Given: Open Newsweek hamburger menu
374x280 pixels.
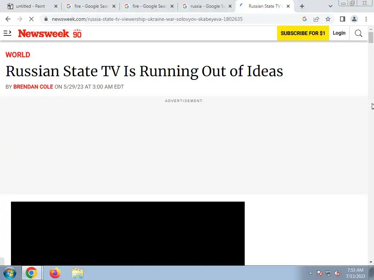Looking at the screenshot, I should pos(7,33).
